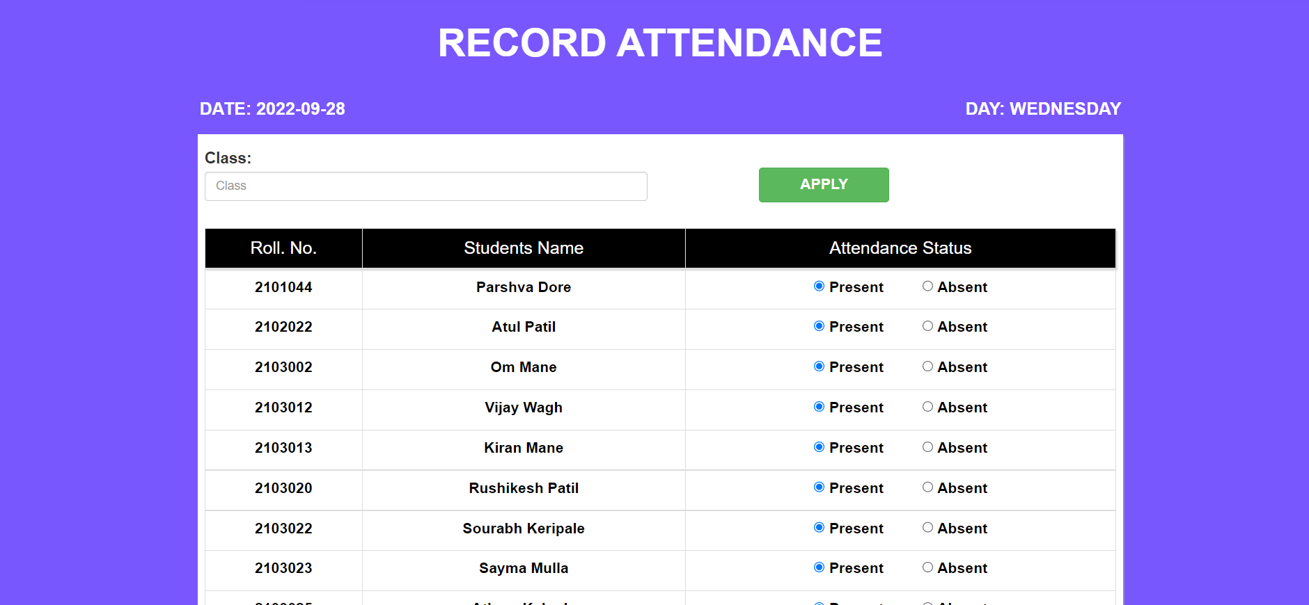Select student name Vijay Wagh
Viewport: 1309px width, 605px height.
tap(524, 407)
